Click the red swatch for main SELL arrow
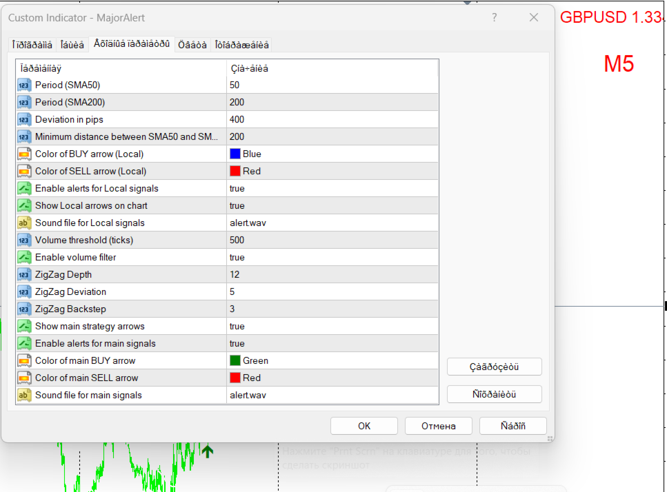Screen dimensions: 667x492 point(235,378)
